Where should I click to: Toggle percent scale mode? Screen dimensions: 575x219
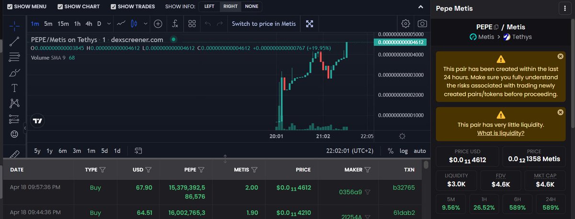coord(391,151)
